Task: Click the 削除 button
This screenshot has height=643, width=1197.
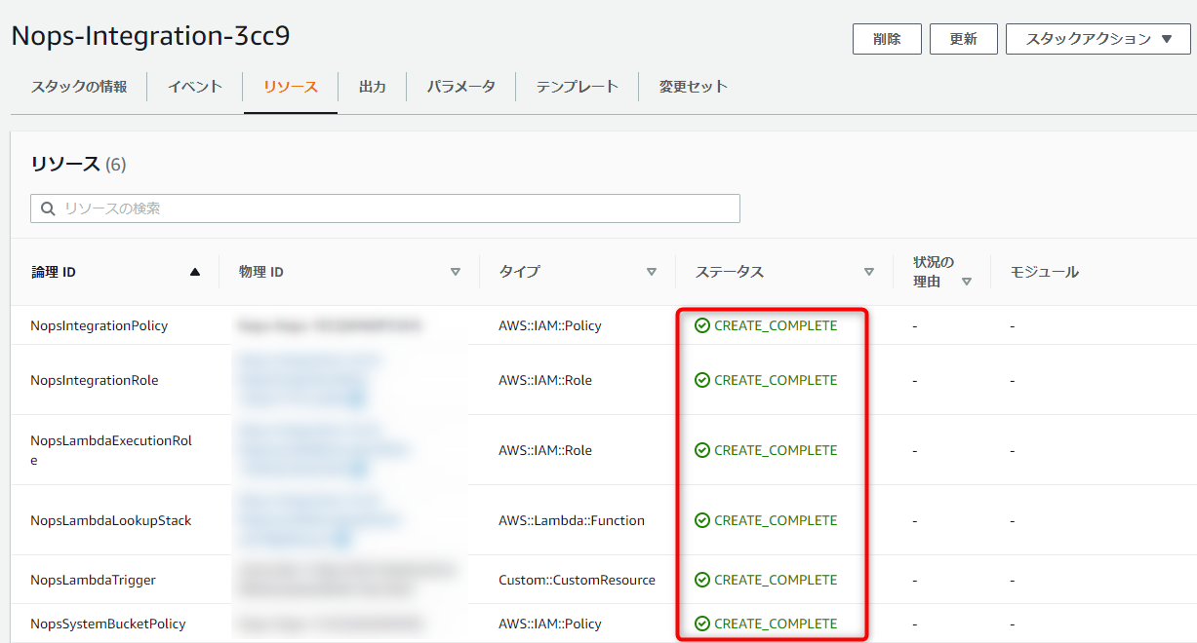Action: (x=887, y=39)
